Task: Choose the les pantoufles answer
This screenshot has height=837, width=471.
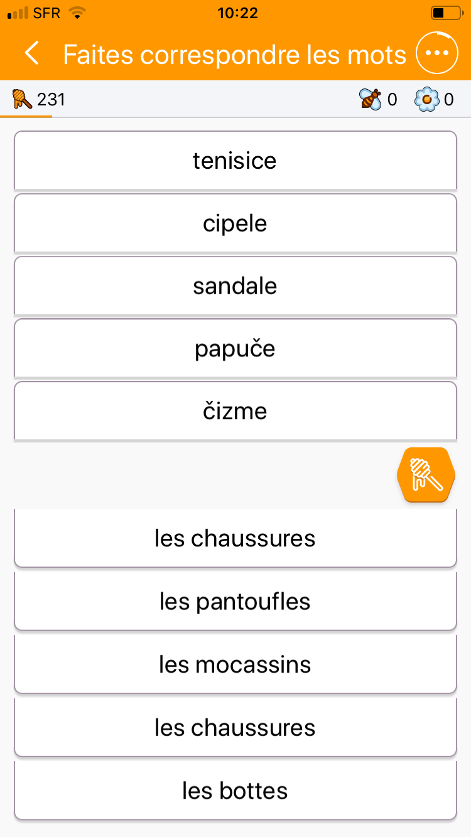Action: click(235, 602)
